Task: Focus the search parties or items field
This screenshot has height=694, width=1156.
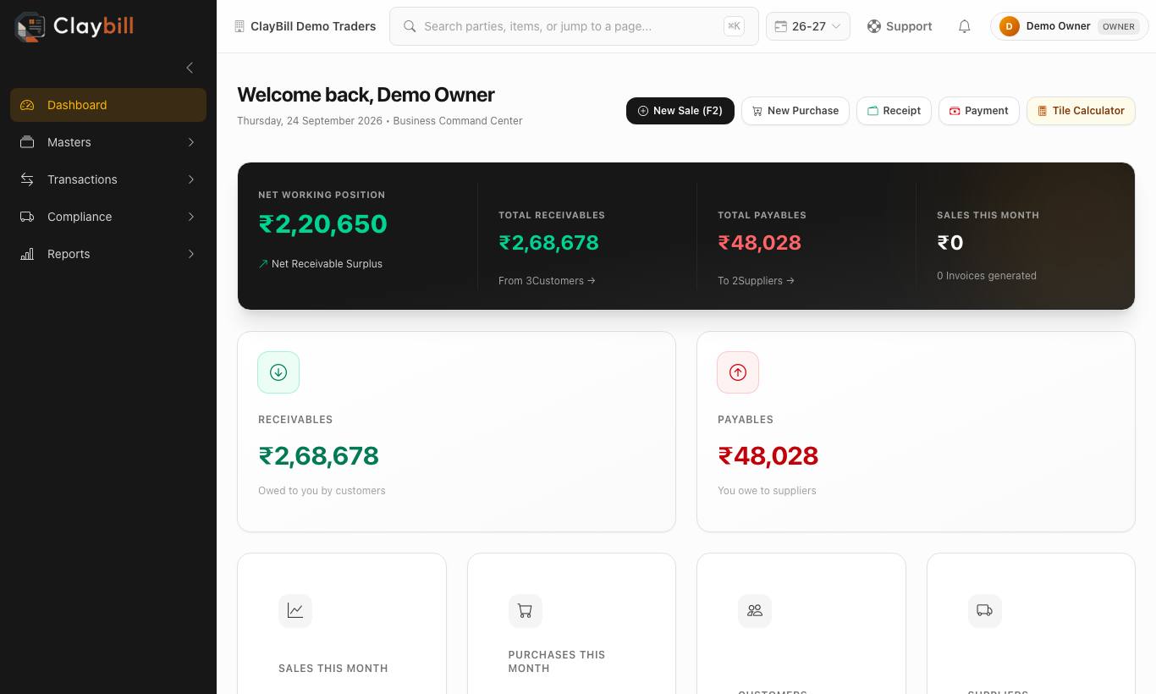Action: click(574, 26)
